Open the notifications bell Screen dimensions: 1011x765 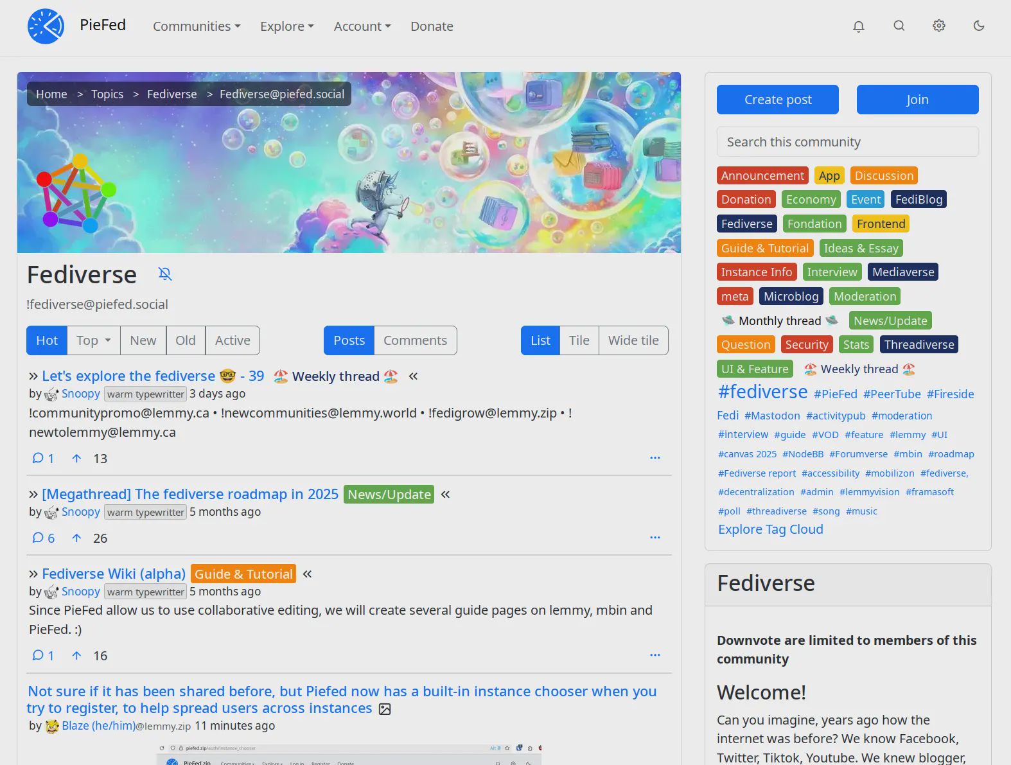pos(858,26)
